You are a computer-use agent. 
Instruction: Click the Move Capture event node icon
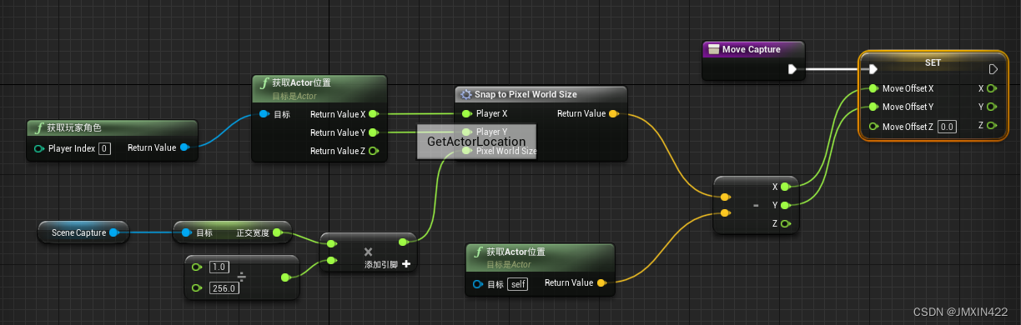[713, 50]
